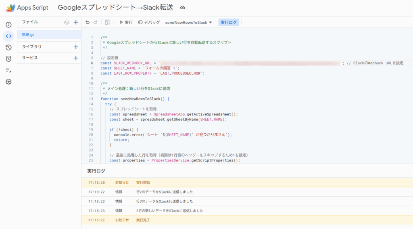The height and width of the screenshot is (229, 413).
Task: Select the 実行開始 log entry
Action: click(x=247, y=183)
